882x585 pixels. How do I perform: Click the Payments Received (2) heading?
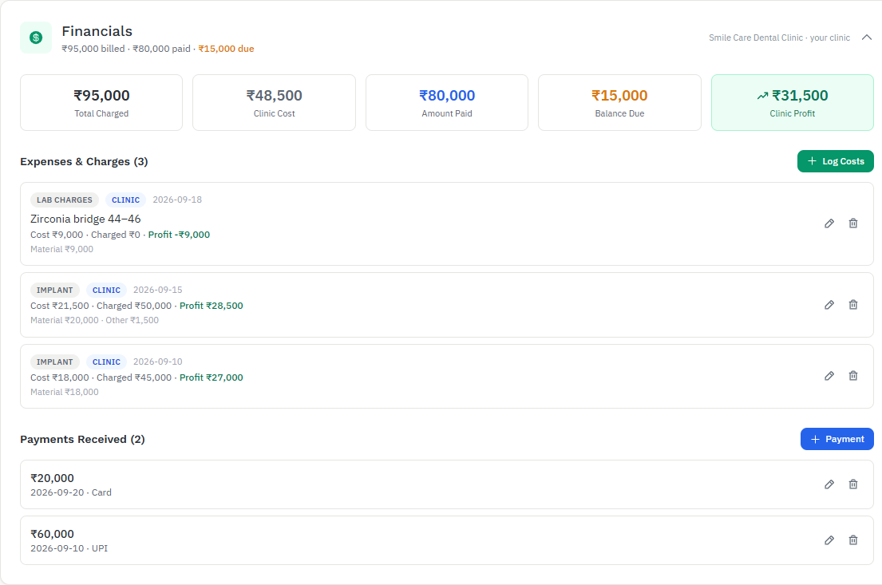83,439
